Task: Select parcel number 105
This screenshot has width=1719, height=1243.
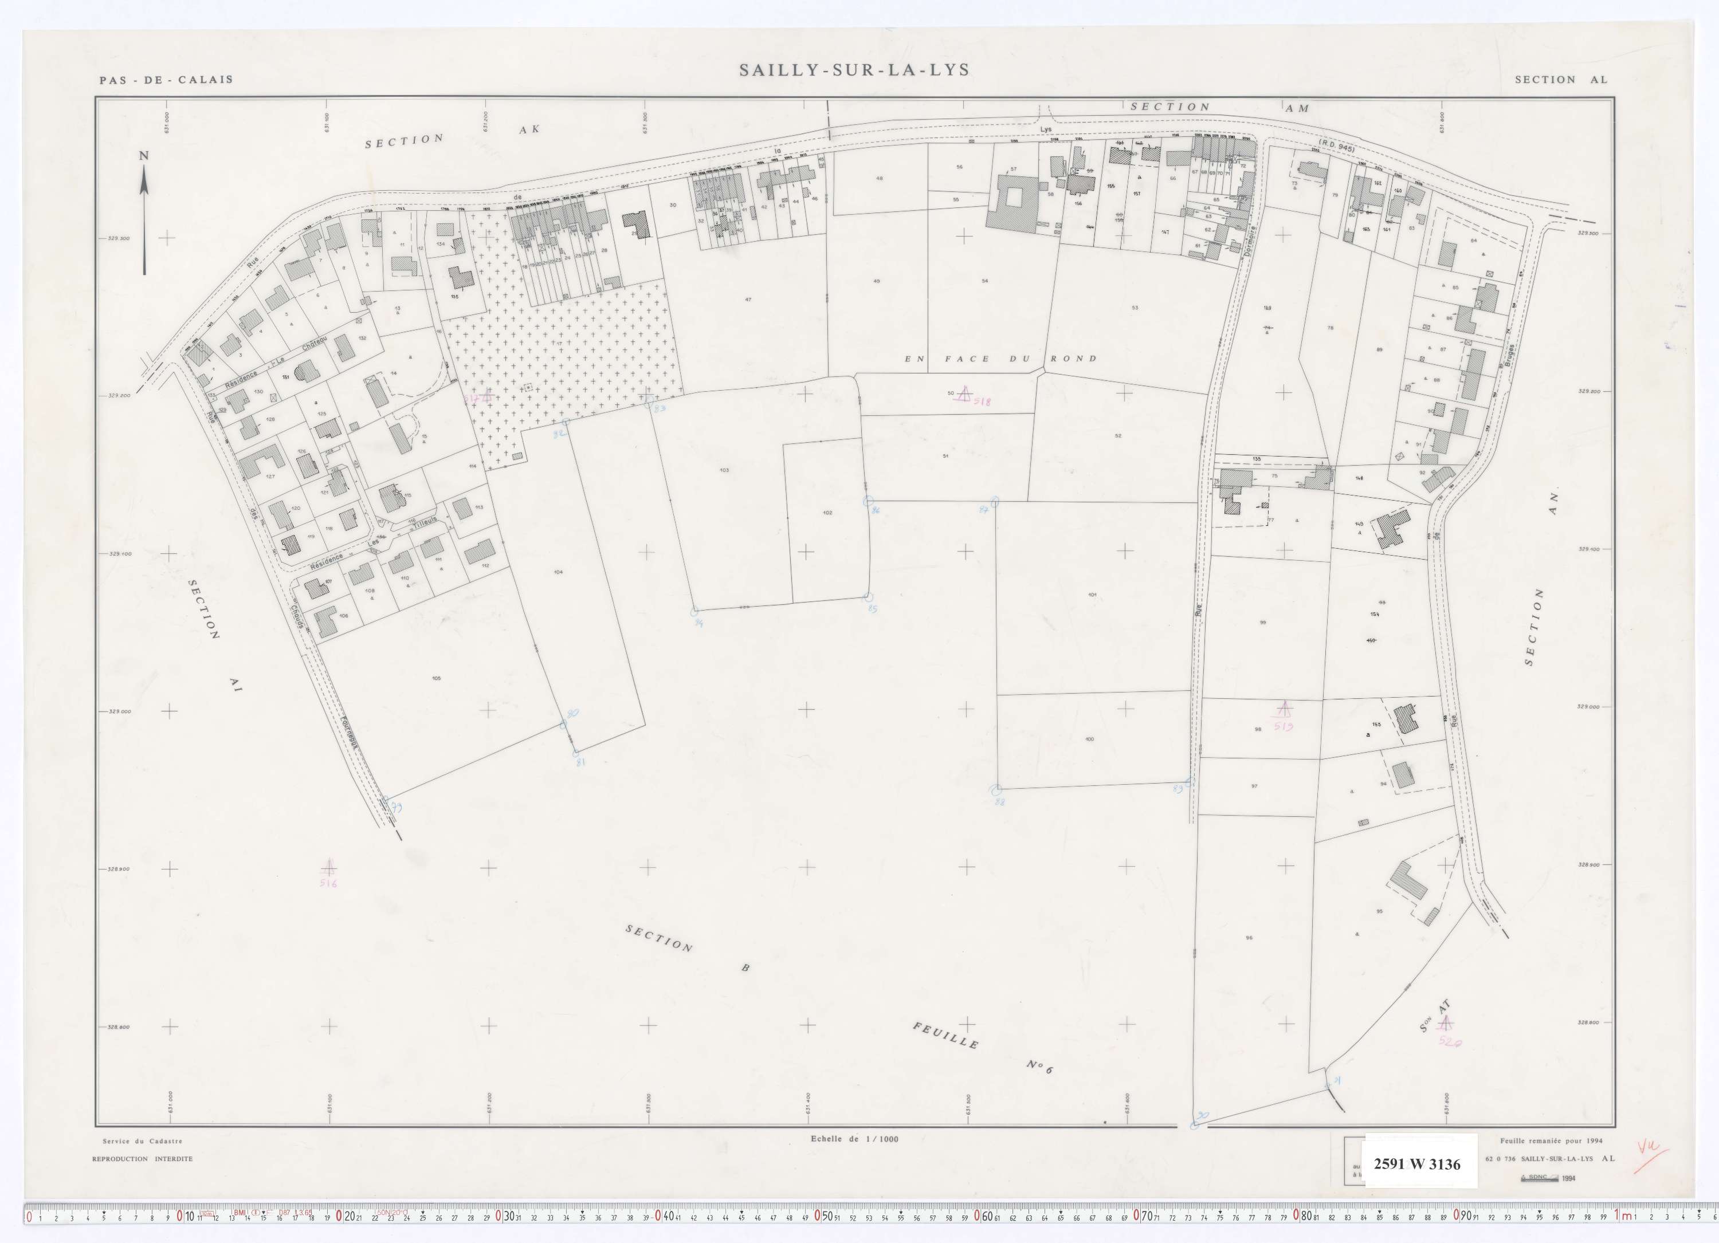Action: 436,679
